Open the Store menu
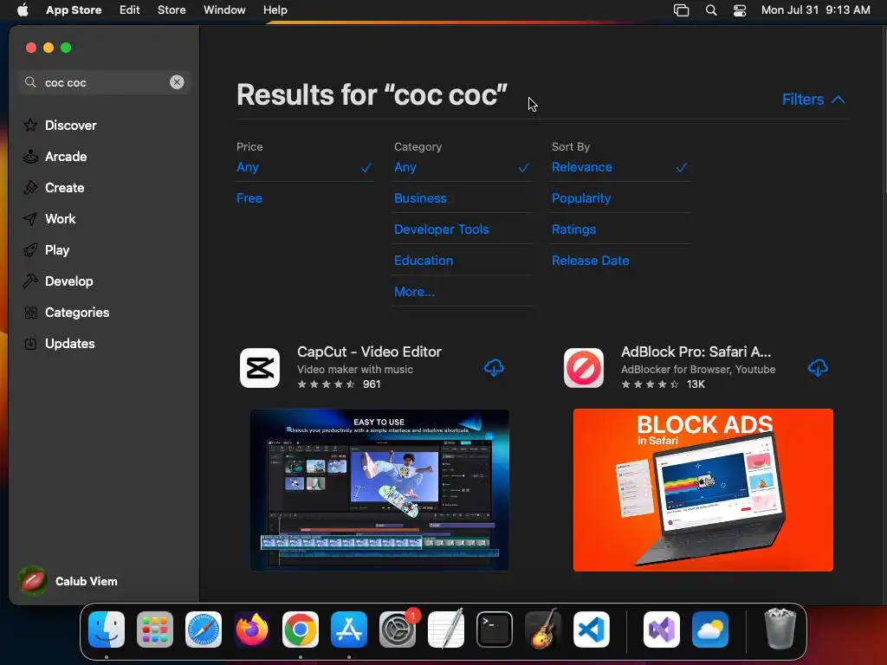The image size is (887, 665). pyautogui.click(x=172, y=10)
